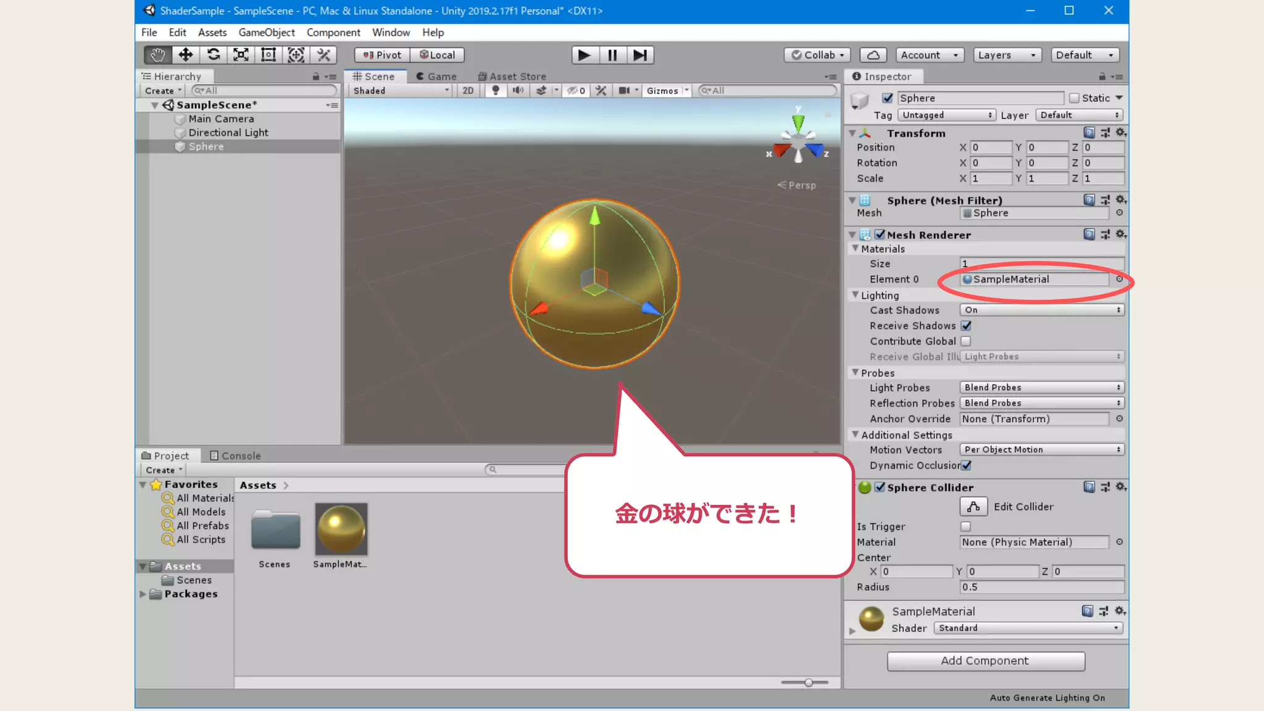The width and height of the screenshot is (1264, 711).
Task: Toggle scene lighting bulb icon
Action: pyautogui.click(x=495, y=90)
